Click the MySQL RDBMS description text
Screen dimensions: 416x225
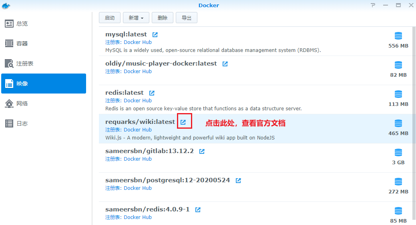pyautogui.click(x=213, y=50)
